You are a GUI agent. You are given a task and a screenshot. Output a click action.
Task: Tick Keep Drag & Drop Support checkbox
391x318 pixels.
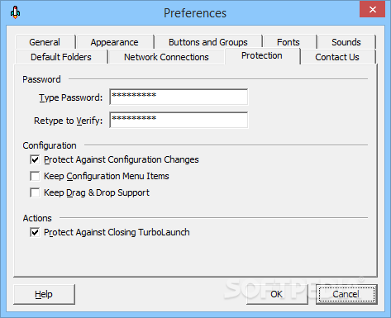35,192
